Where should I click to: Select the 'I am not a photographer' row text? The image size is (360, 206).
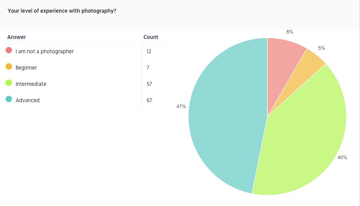(45, 52)
